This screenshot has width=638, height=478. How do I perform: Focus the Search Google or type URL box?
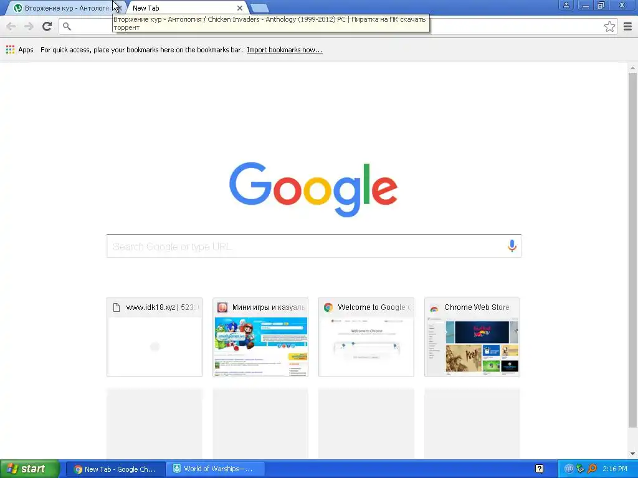[x=314, y=246]
